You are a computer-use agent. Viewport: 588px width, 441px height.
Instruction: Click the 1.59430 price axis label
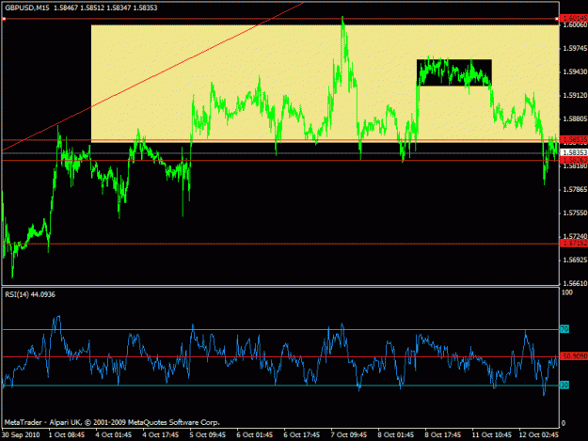575,72
